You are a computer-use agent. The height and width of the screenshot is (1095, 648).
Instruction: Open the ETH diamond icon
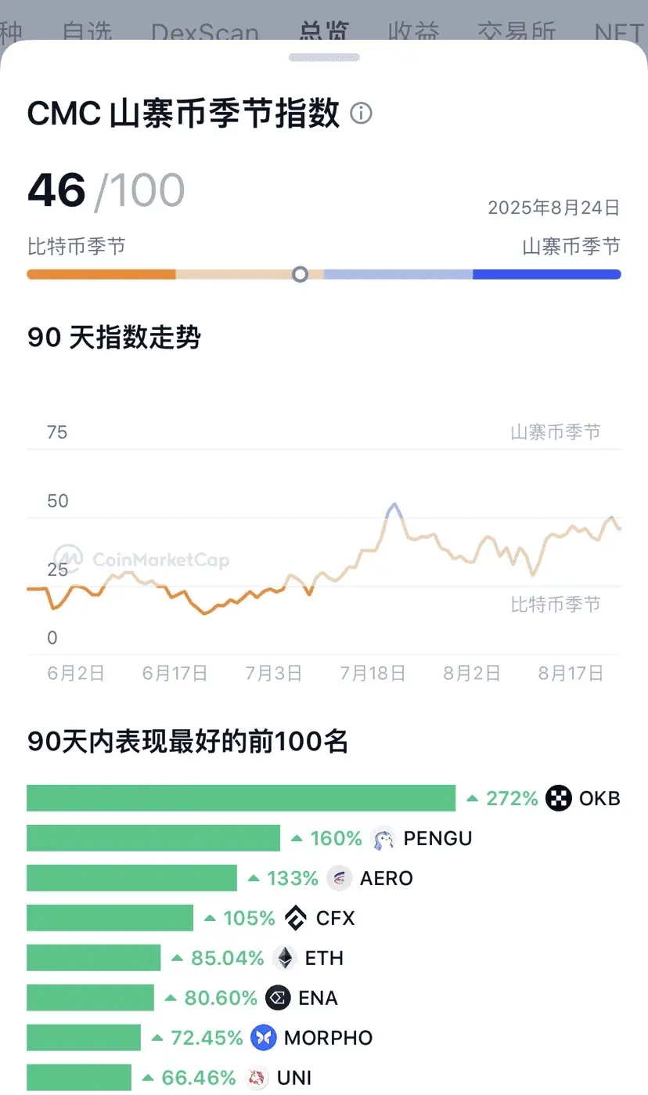(x=285, y=958)
